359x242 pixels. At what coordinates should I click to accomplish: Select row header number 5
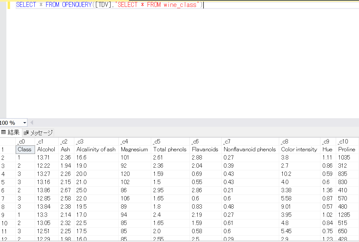8,182
